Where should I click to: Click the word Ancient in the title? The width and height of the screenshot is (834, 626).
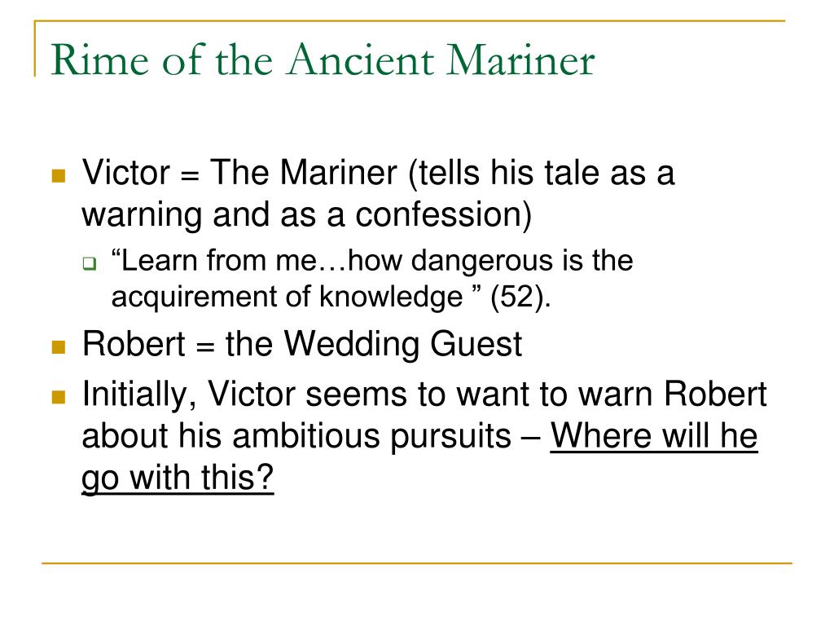(361, 60)
